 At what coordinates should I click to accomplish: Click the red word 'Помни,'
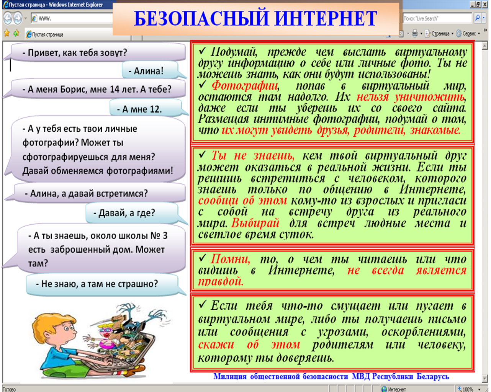(x=231, y=259)
